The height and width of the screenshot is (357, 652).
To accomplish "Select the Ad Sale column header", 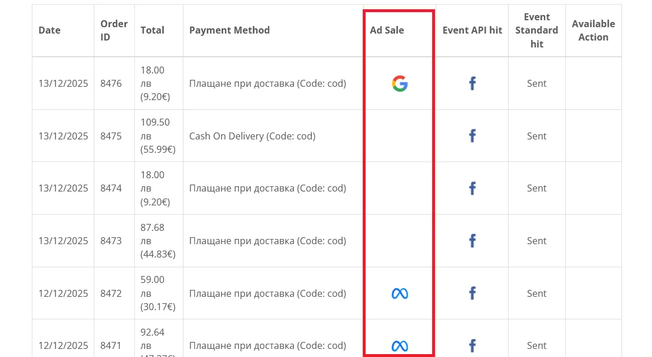I will tap(386, 30).
